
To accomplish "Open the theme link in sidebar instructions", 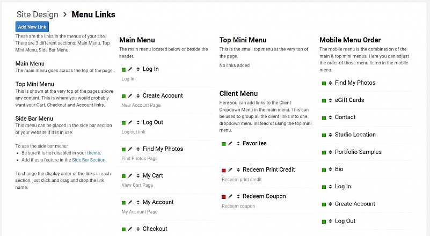I will [x=93, y=153].
